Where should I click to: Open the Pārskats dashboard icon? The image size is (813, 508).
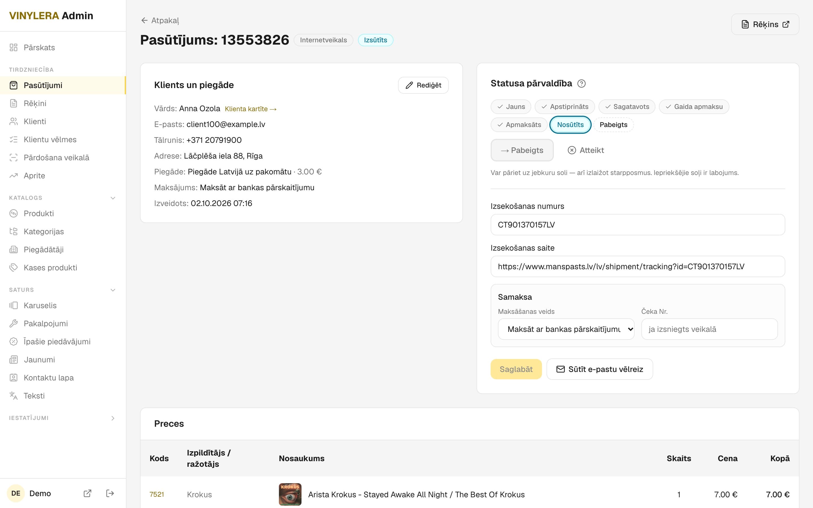click(14, 47)
